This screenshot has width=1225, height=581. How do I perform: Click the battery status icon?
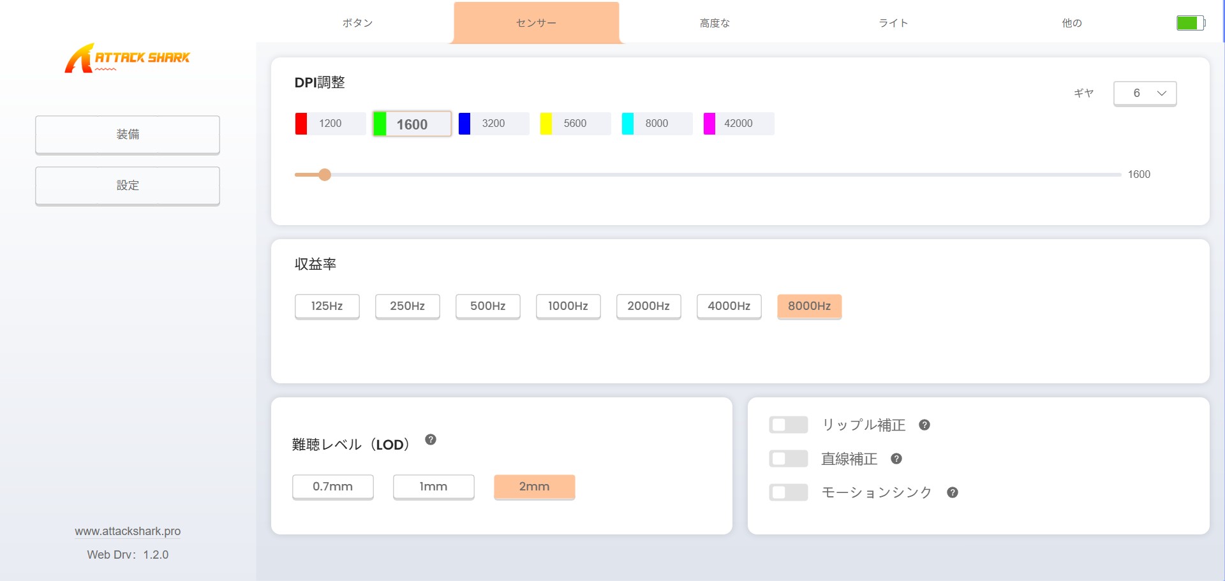point(1190,23)
